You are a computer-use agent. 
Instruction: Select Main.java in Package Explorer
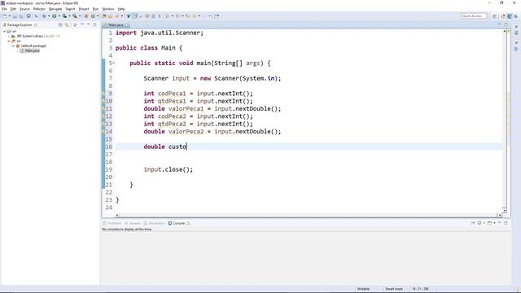tap(30, 50)
